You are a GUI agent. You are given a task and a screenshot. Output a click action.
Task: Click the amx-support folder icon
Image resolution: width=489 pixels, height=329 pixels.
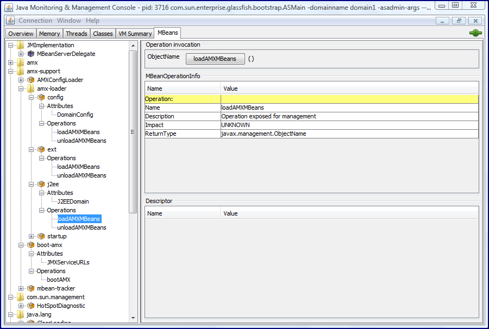coord(20,71)
